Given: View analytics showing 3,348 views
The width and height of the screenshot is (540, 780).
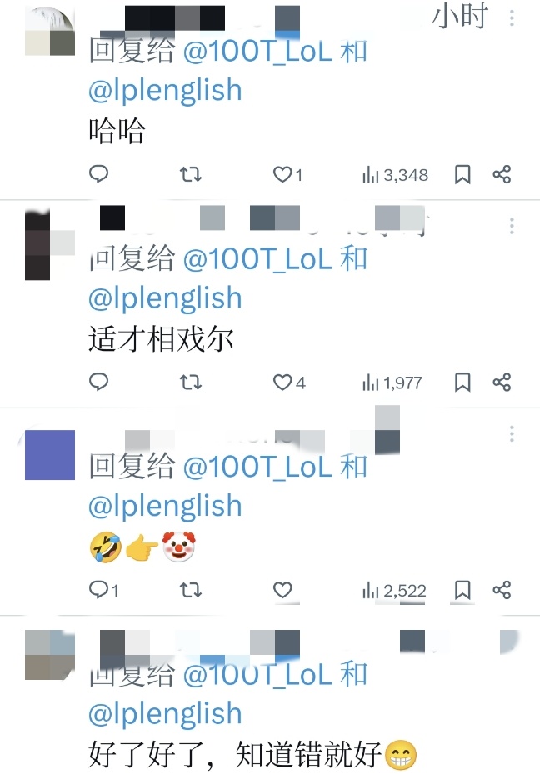Looking at the screenshot, I should (395, 175).
